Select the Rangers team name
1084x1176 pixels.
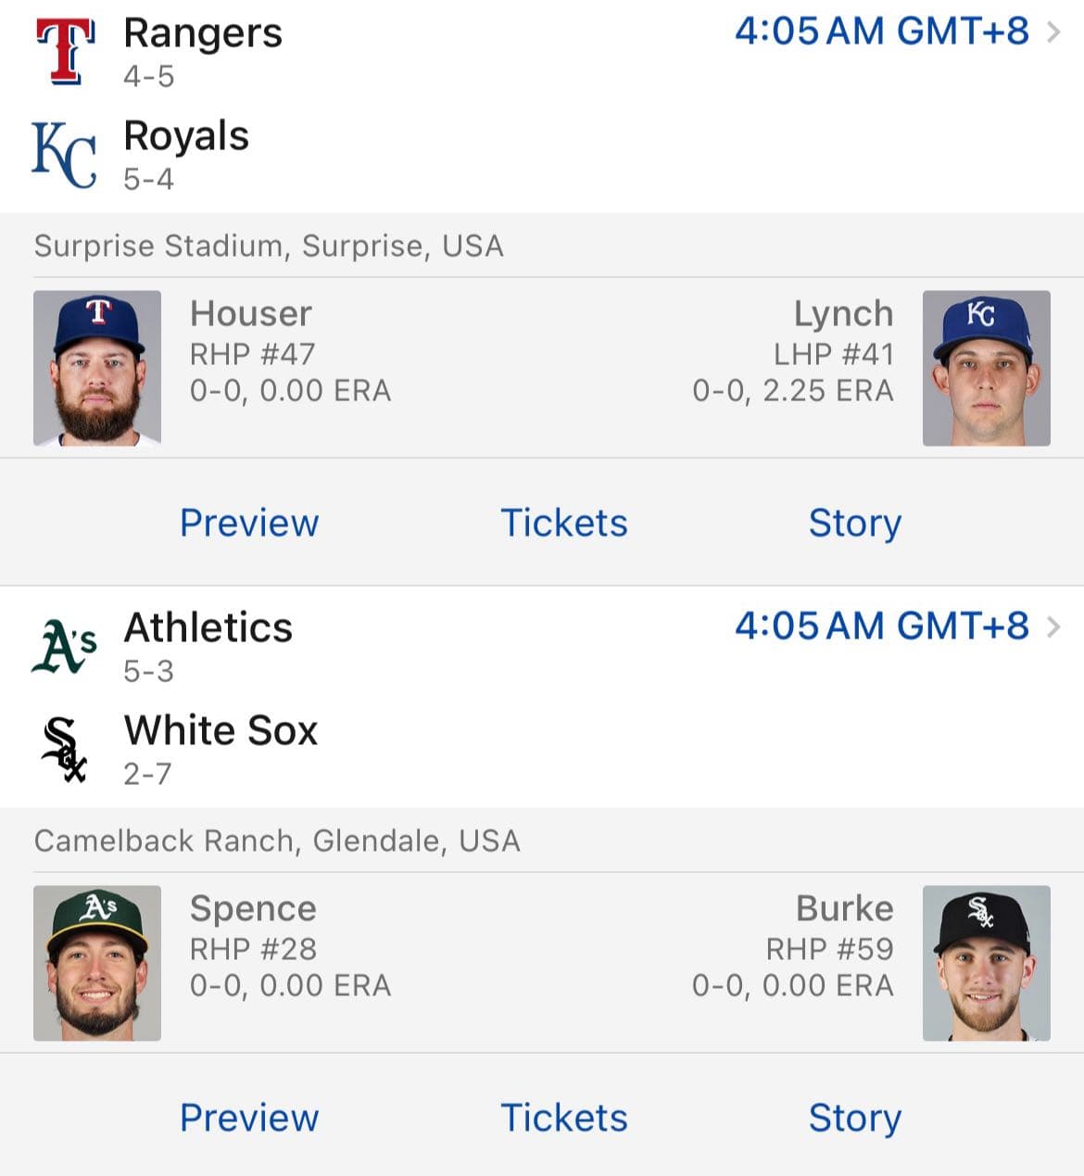point(203,33)
